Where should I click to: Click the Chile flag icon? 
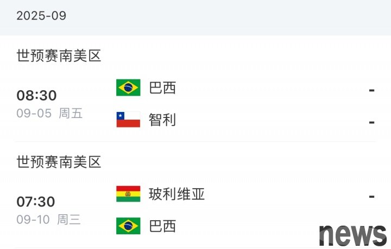click(x=128, y=120)
